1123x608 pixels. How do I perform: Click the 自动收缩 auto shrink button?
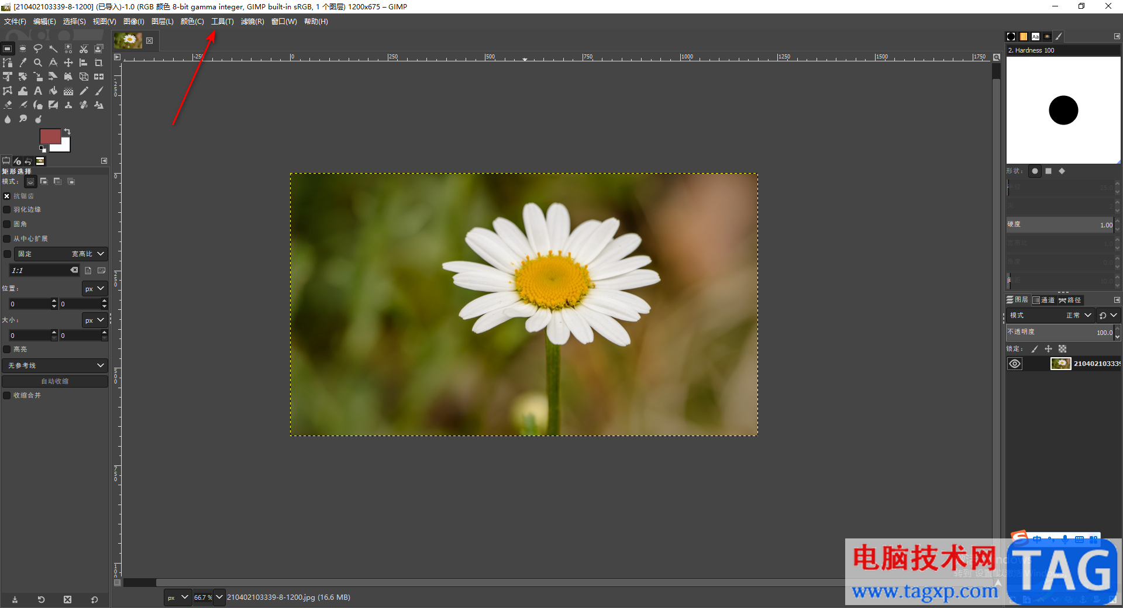click(x=55, y=381)
